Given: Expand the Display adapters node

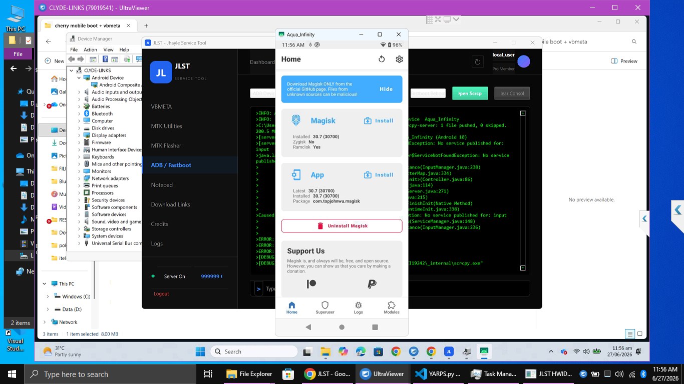Looking at the screenshot, I should (79, 135).
